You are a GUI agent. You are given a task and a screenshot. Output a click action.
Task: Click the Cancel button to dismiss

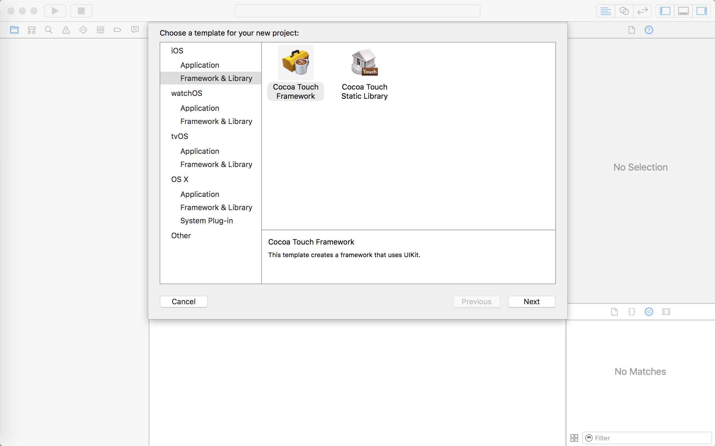183,302
